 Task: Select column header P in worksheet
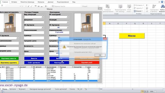[126, 24]
